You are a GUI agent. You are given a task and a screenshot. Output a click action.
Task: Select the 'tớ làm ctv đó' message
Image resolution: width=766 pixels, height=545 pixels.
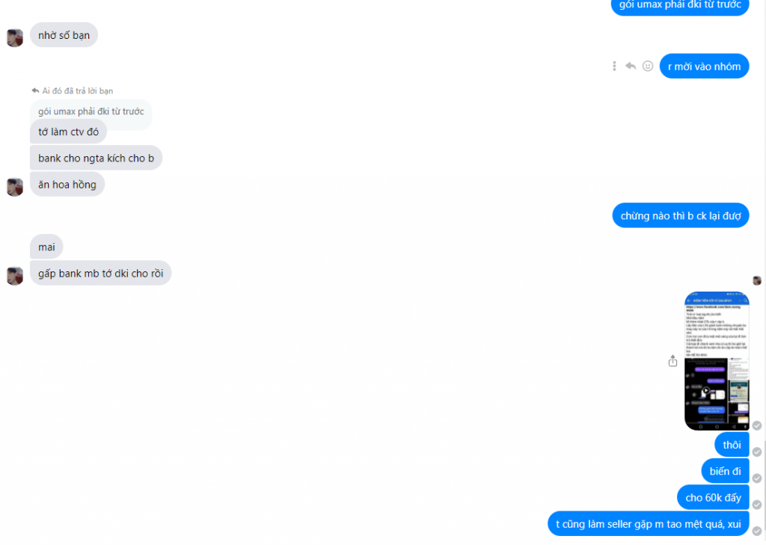point(68,132)
